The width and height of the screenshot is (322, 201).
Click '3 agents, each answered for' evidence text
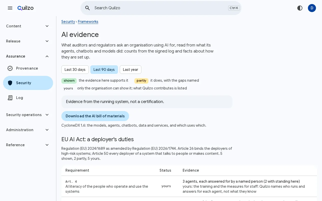pos(241,181)
